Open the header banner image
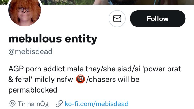Image resolution: width=194 pixels, height=109 pixels. coord(117,2)
